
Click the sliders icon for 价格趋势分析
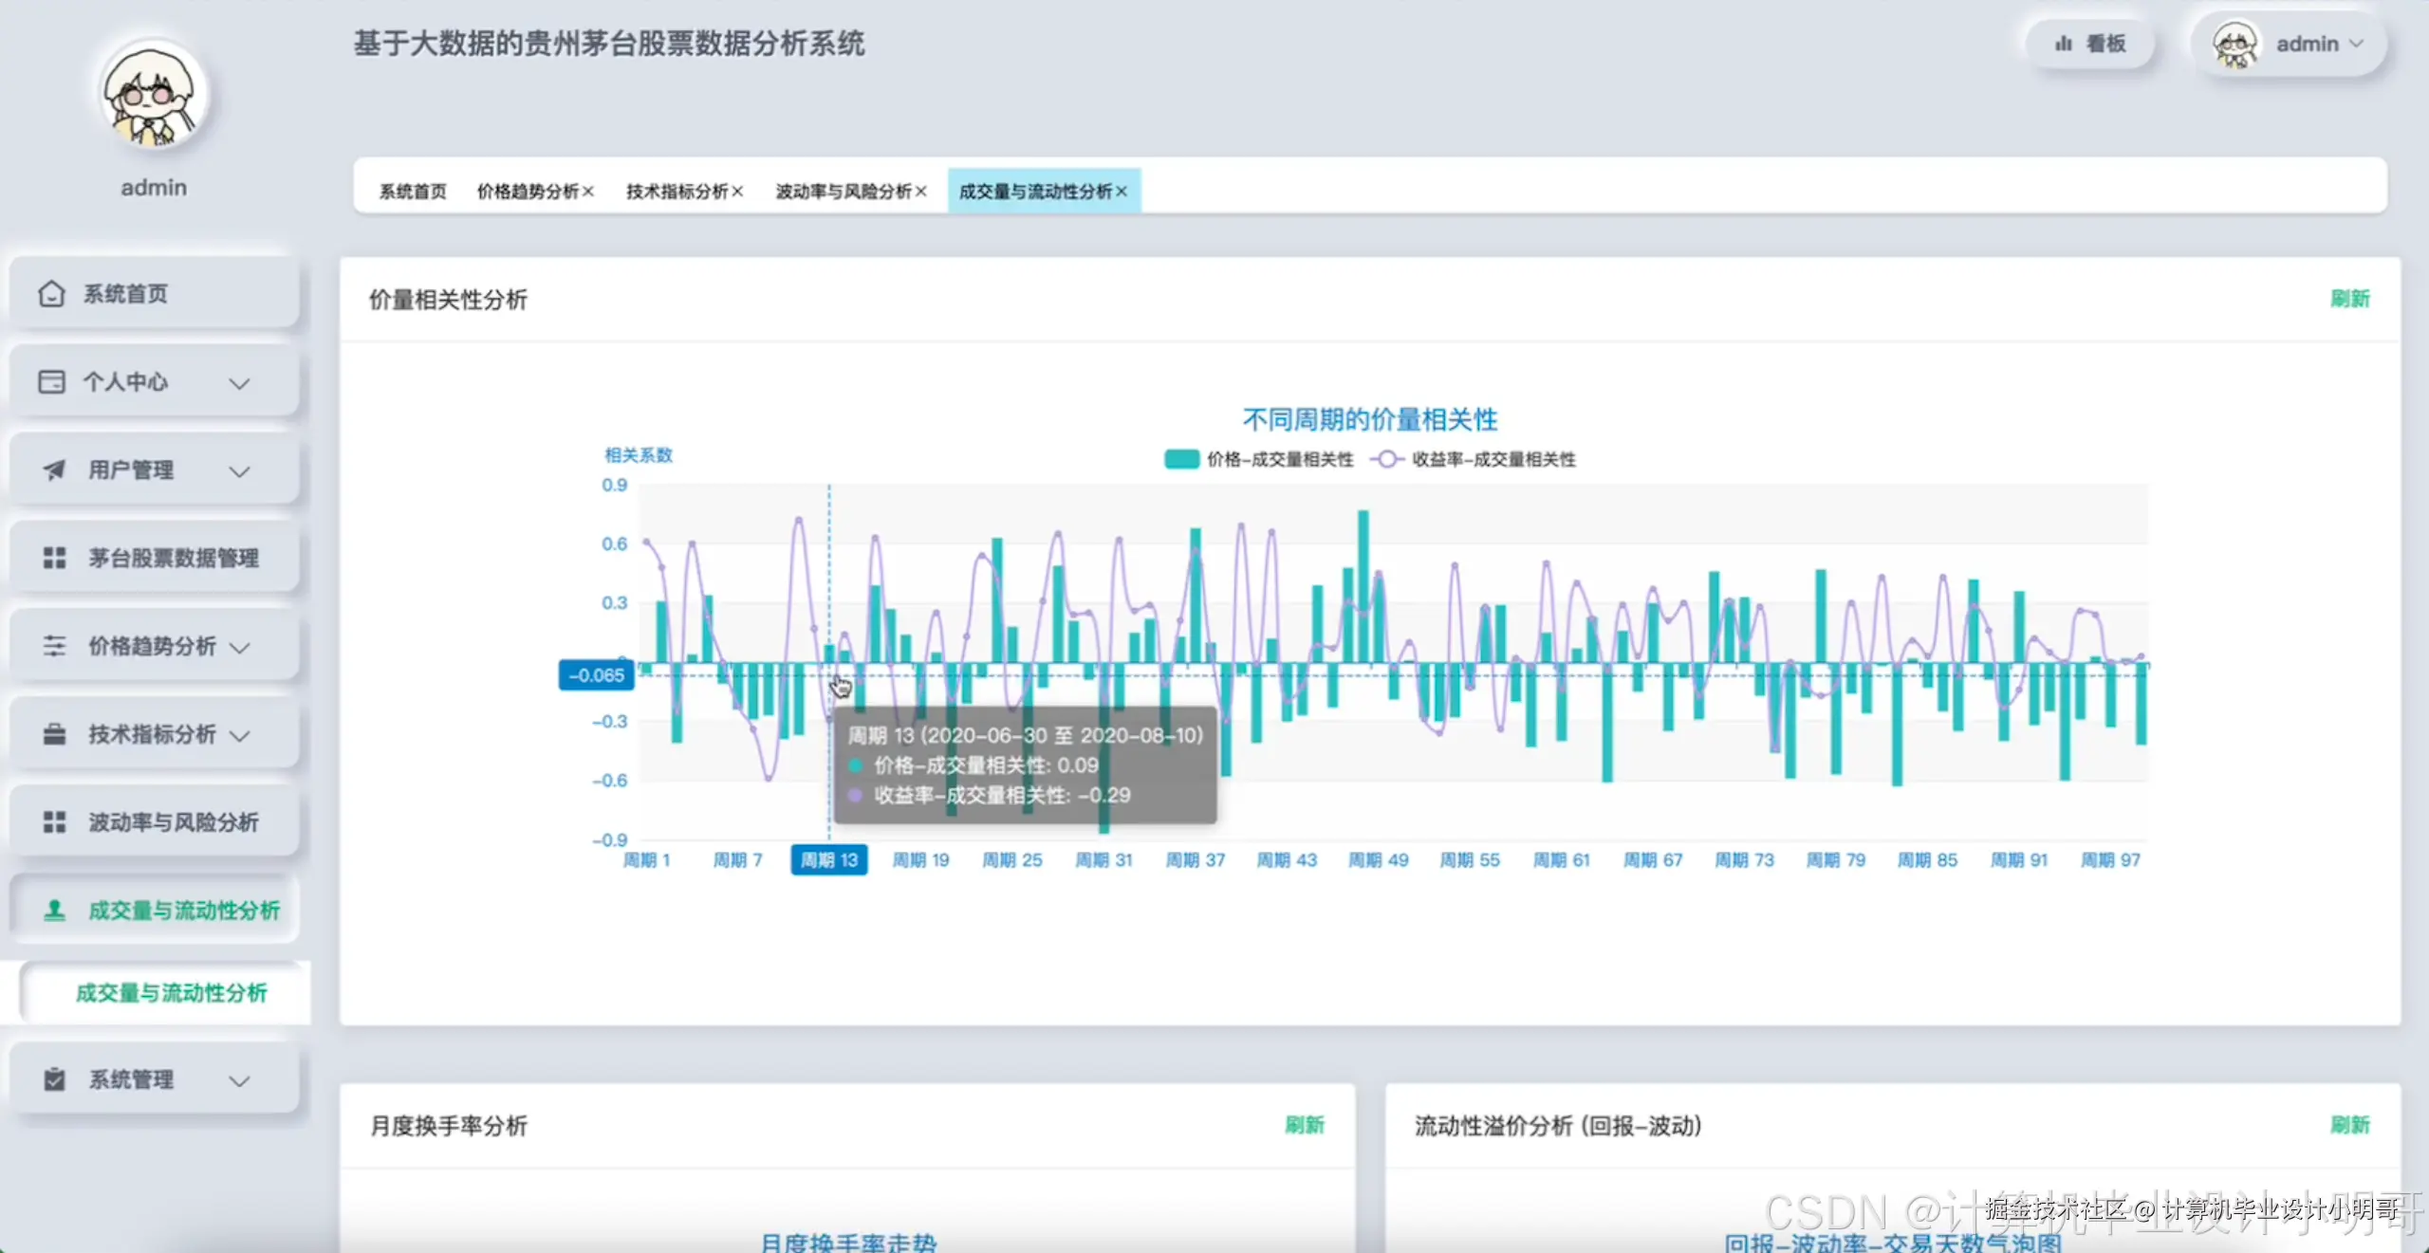pyautogui.click(x=54, y=647)
